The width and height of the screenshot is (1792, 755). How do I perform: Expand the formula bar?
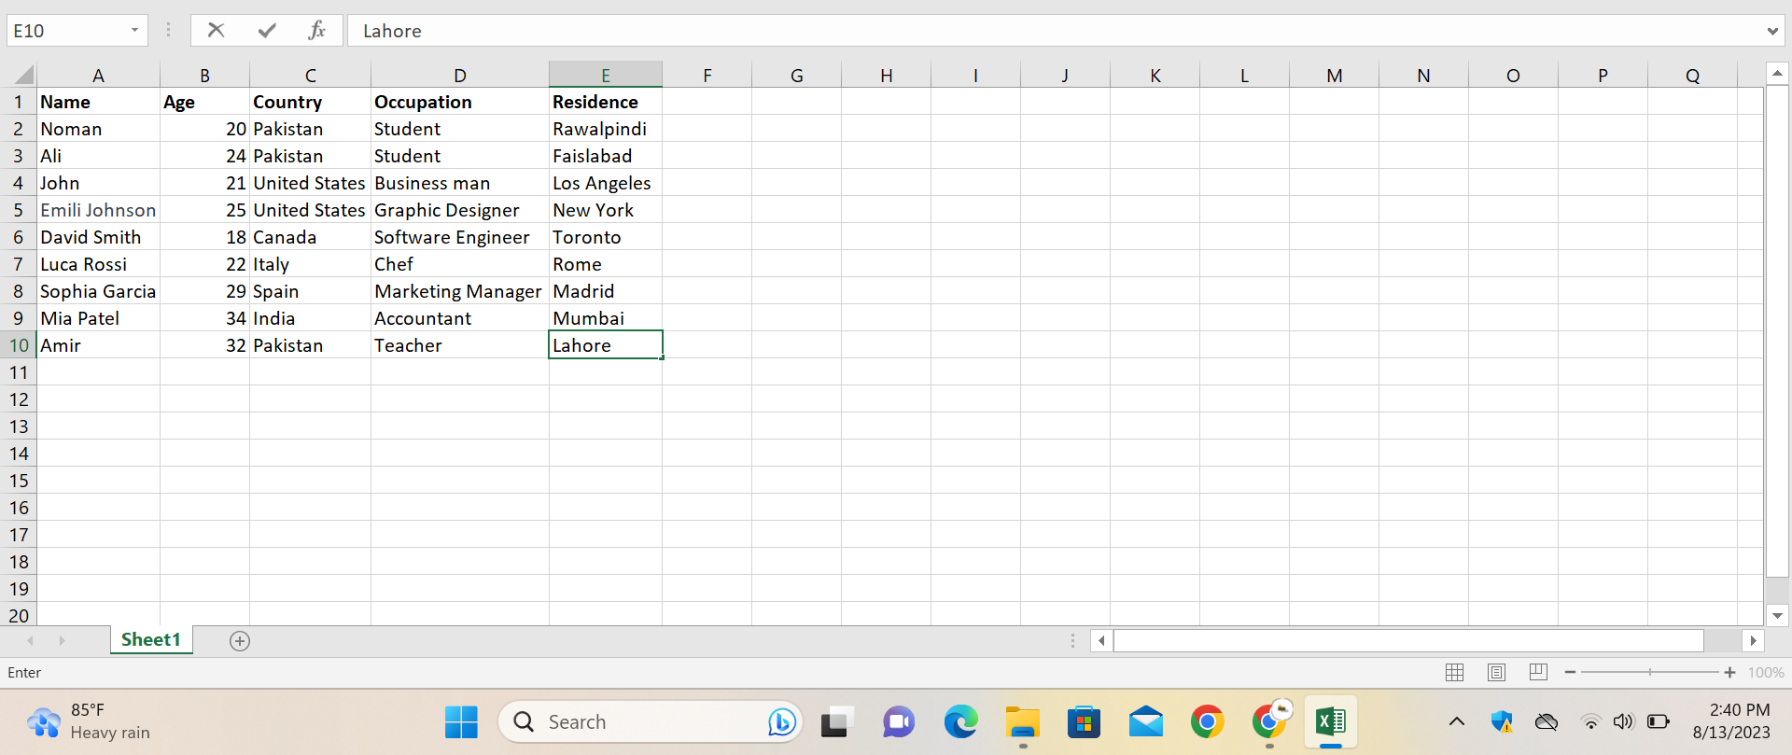(1771, 31)
